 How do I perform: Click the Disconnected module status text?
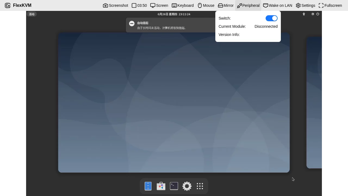pos(266,26)
